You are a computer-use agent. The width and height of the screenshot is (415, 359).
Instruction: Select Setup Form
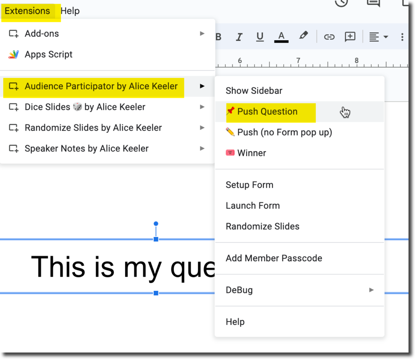click(299, 185)
